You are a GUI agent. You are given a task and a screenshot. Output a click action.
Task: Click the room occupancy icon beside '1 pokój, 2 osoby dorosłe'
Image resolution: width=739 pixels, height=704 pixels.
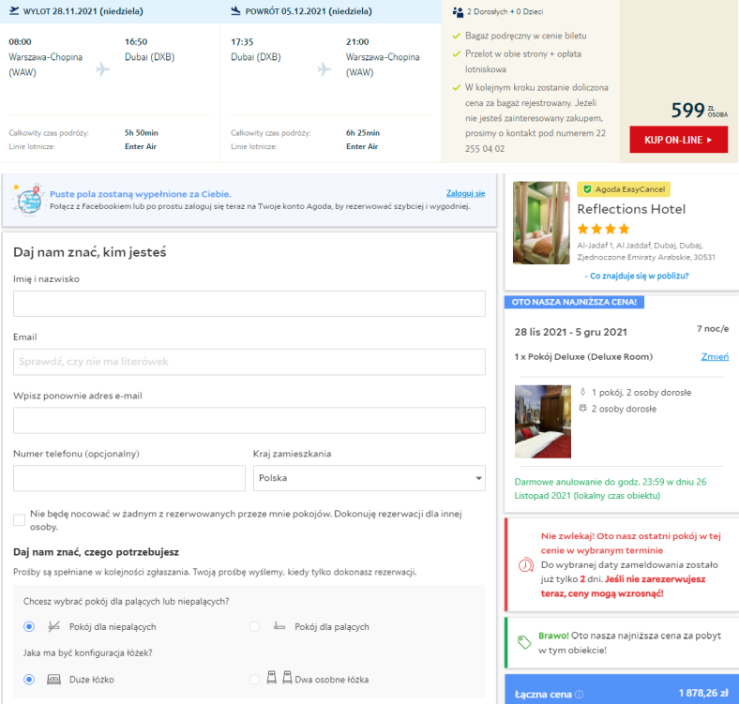583,392
